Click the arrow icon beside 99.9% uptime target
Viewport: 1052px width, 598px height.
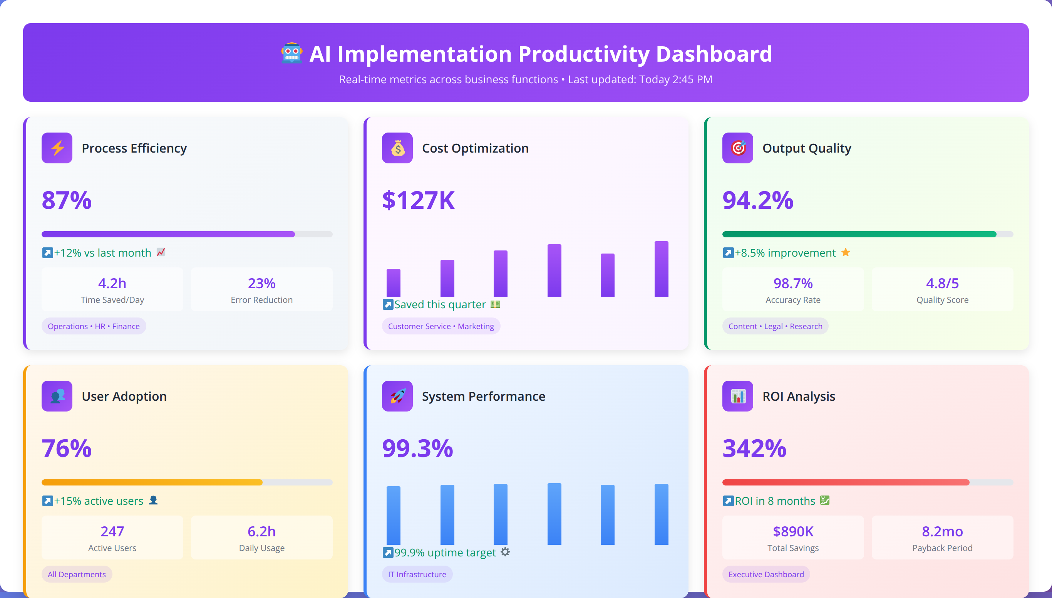[388, 553]
